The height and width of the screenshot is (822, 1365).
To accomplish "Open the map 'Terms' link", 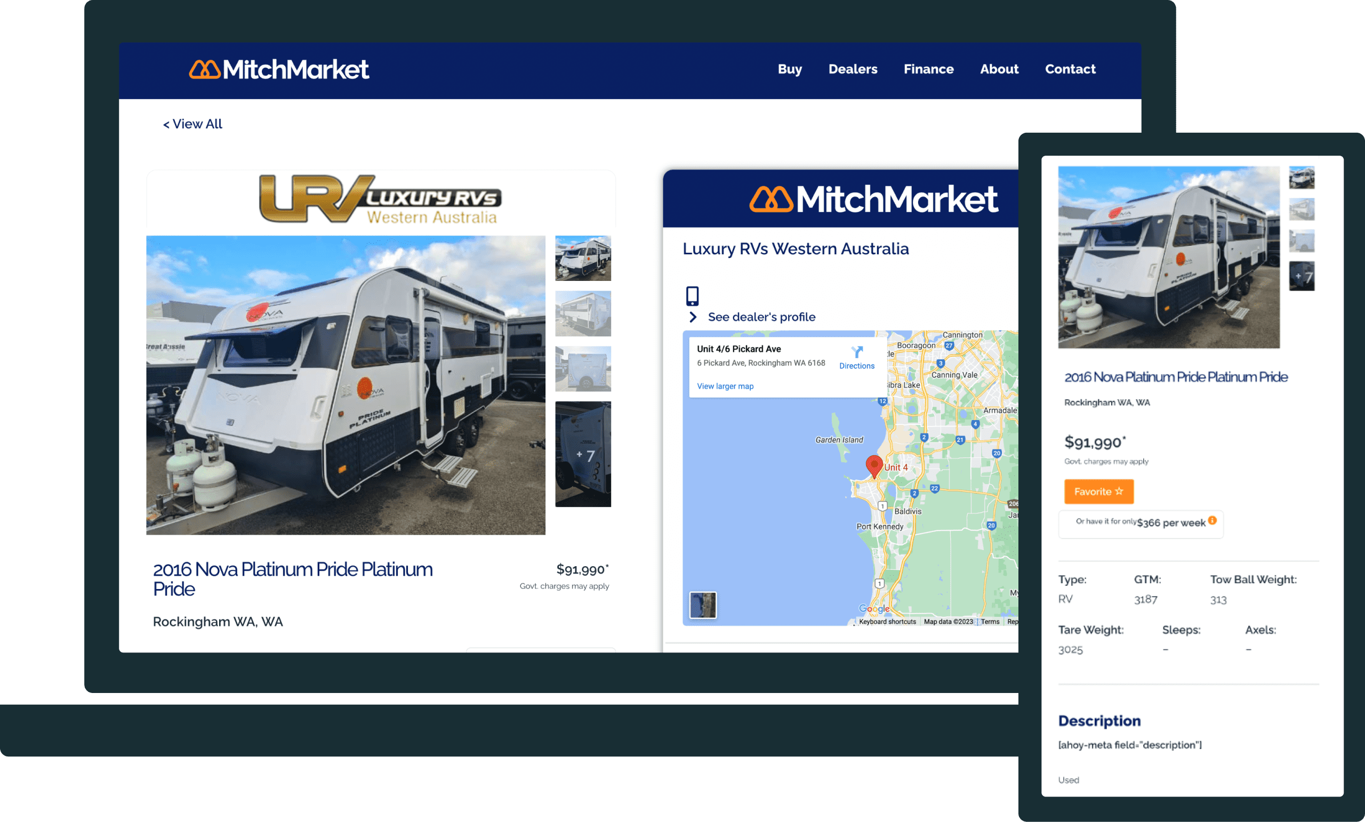I will tap(990, 622).
